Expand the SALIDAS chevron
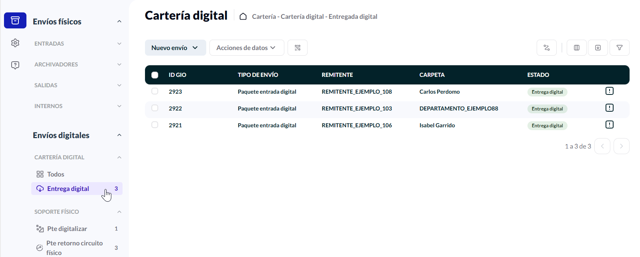640x257 pixels. (119, 85)
